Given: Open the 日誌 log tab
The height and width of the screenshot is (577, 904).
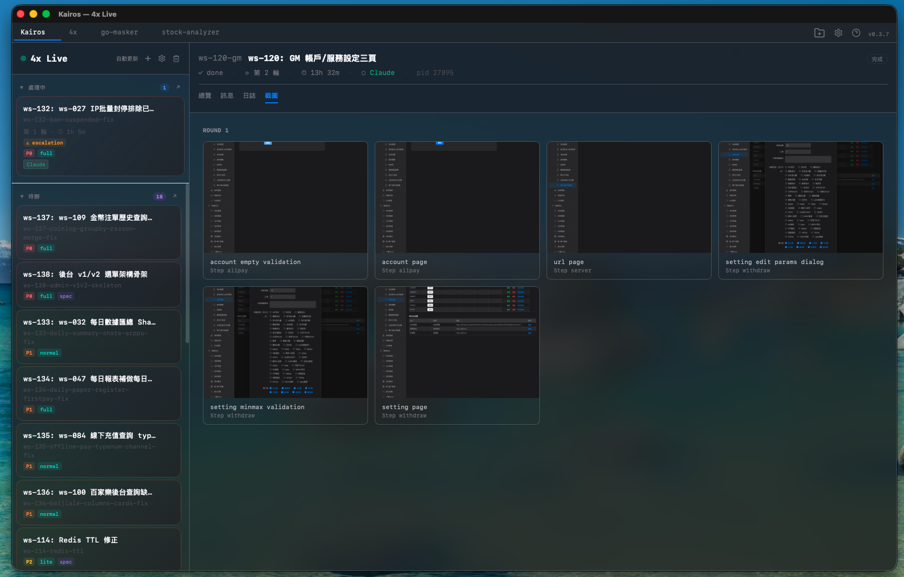Looking at the screenshot, I should click(x=249, y=96).
